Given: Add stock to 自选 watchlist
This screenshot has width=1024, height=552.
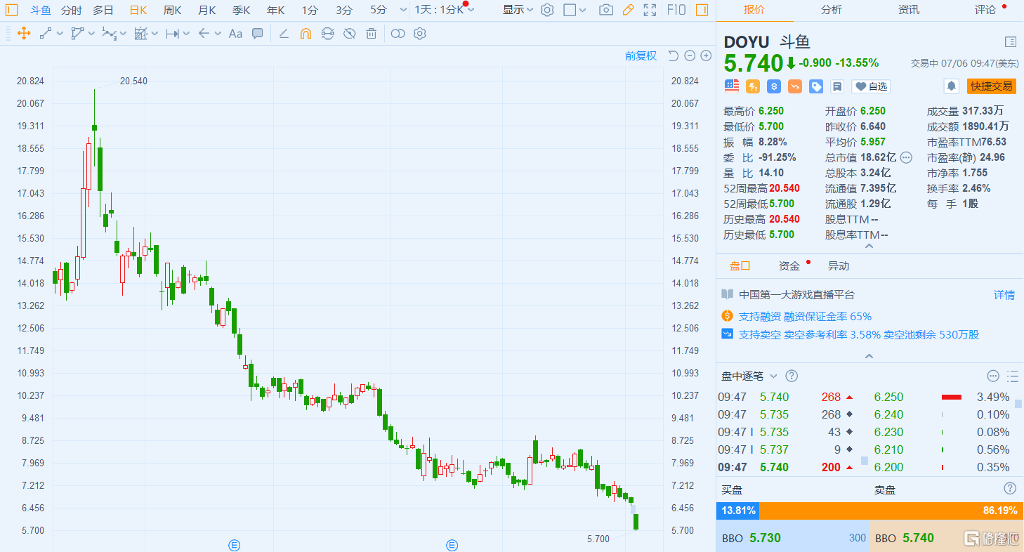Looking at the screenshot, I should click(871, 86).
